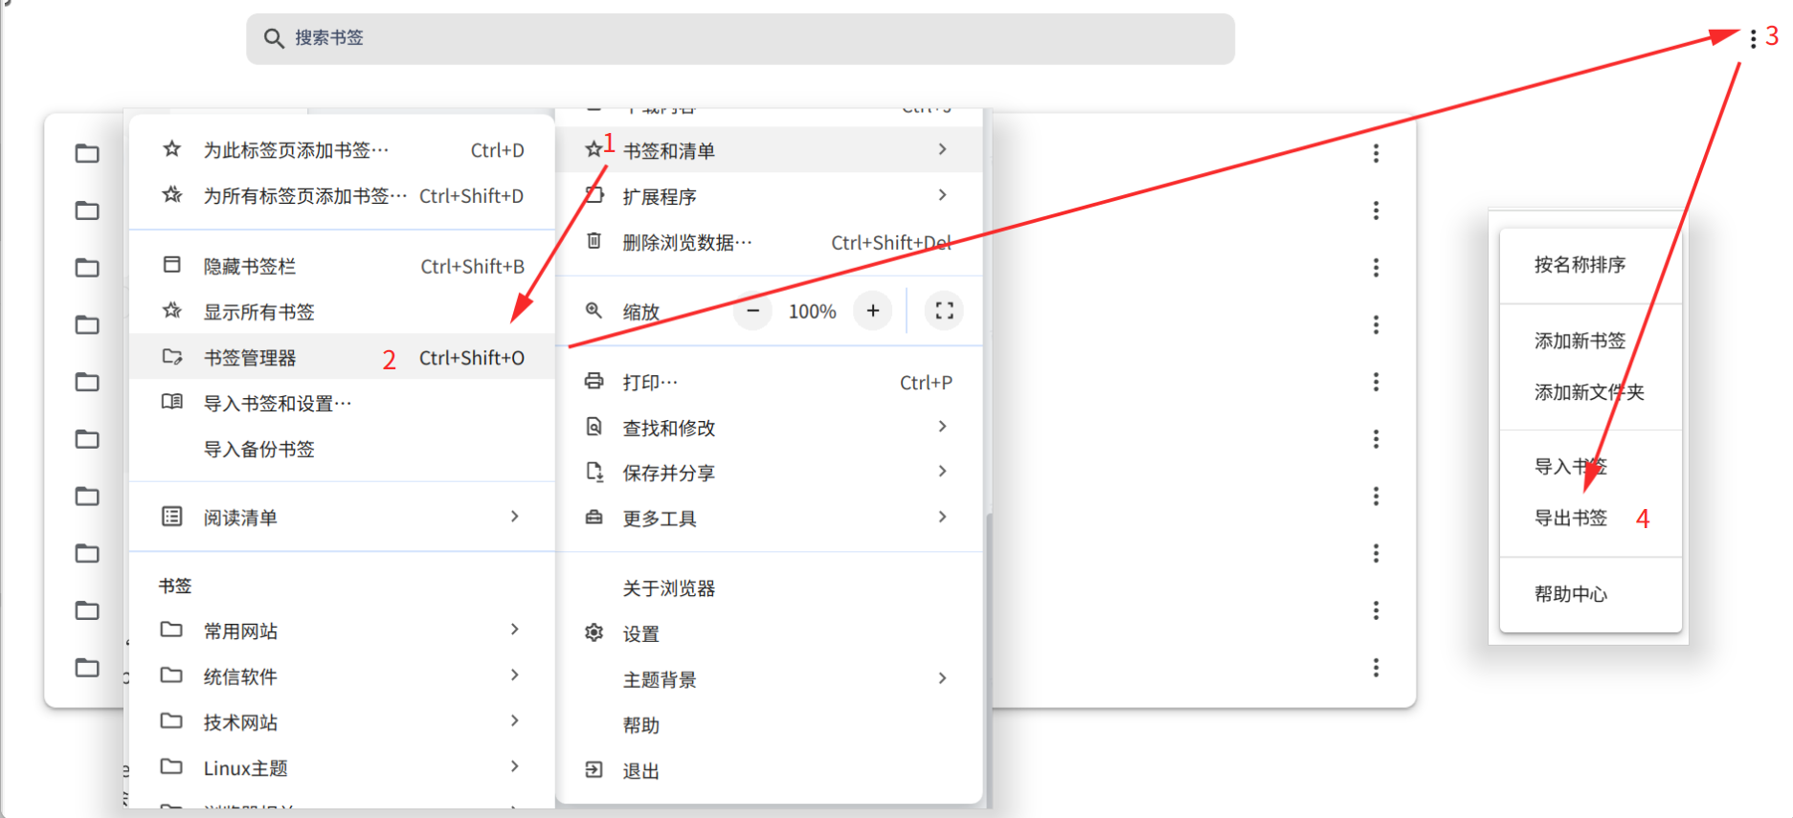This screenshot has width=1793, height=818.
Task: Select 添加新文件夹 in the bookmark manager menu
Action: tap(1591, 392)
